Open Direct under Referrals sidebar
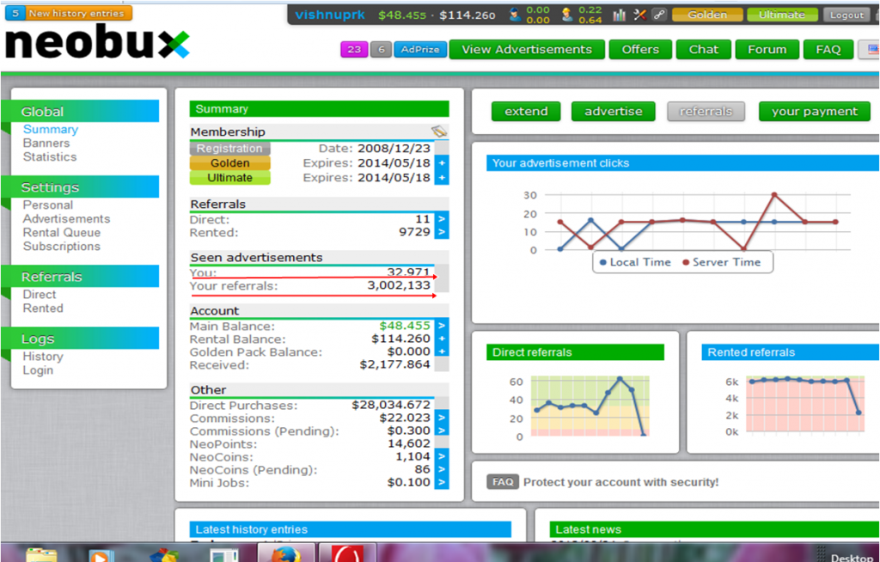 pyautogui.click(x=40, y=294)
